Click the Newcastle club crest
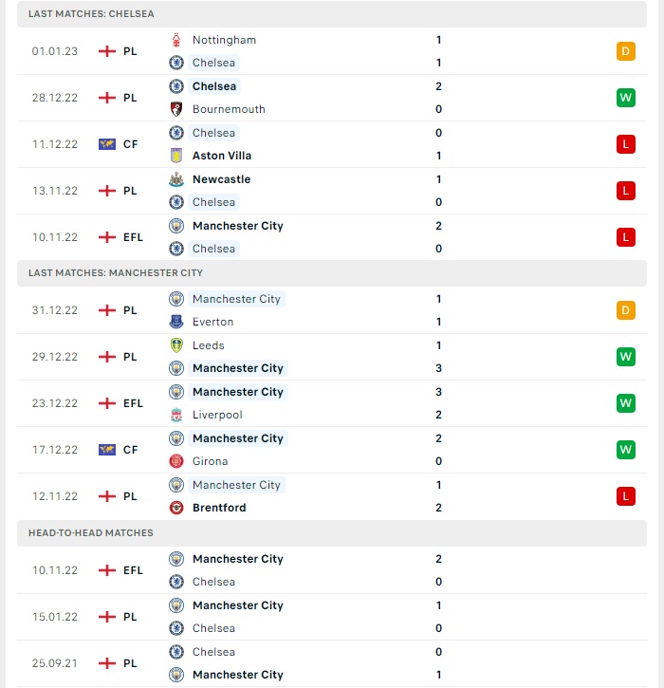The height and width of the screenshot is (688, 664). [176, 179]
